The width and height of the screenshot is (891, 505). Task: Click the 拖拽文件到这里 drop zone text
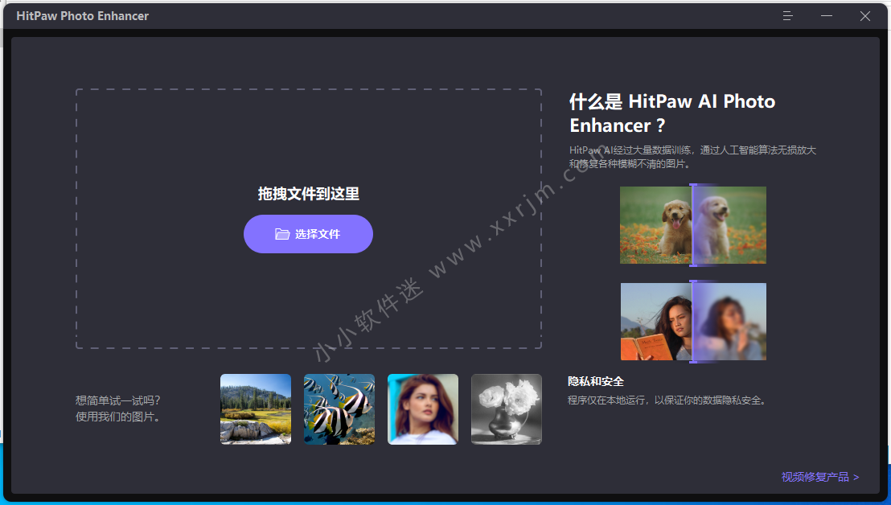pyautogui.click(x=309, y=194)
